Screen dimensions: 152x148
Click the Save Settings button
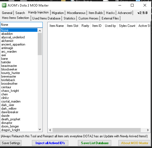coord(11,143)
